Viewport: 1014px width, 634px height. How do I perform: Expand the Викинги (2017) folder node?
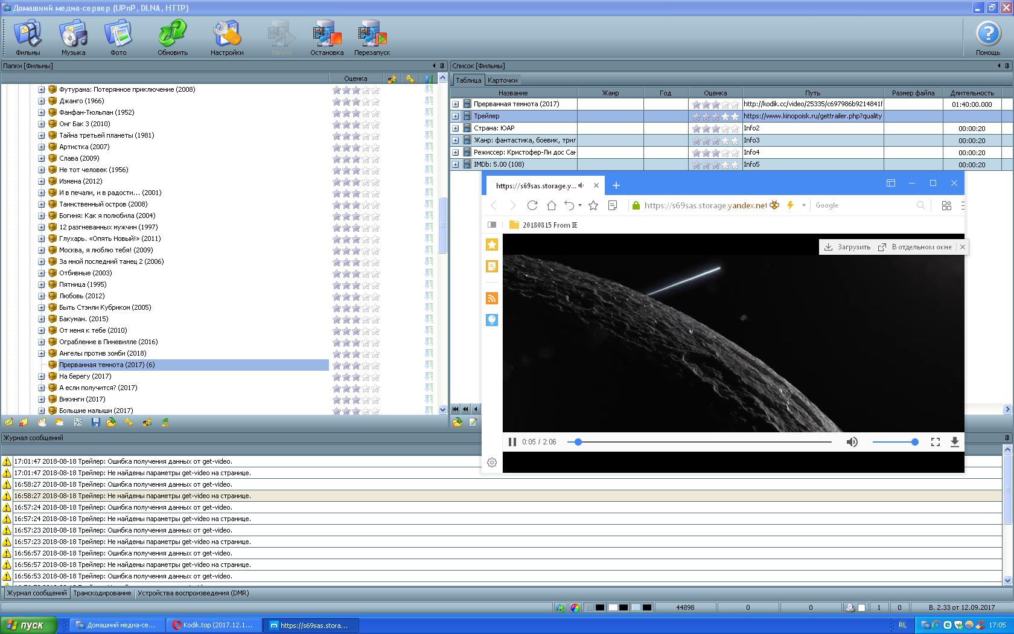[42, 399]
